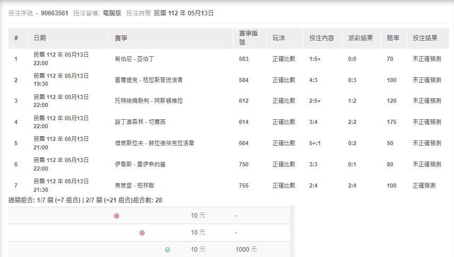
Task: Select the 賽事 column header
Action: pyautogui.click(x=121, y=38)
